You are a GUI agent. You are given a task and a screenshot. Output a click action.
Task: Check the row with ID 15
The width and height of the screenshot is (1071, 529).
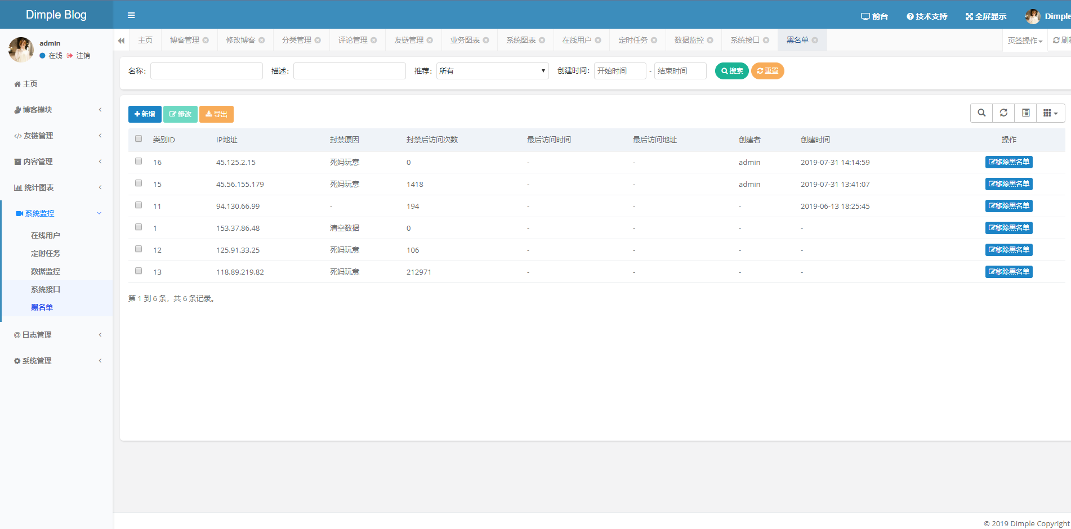click(139, 183)
